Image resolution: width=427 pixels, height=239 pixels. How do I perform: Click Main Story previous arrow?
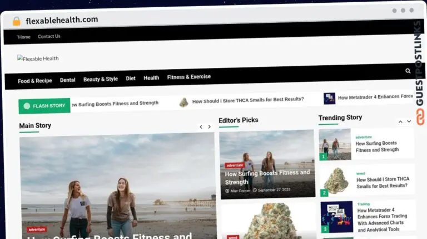coord(201,127)
